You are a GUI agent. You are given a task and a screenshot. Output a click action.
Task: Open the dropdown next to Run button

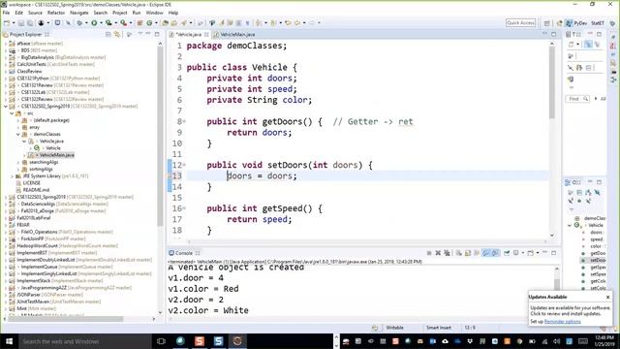coord(101,23)
